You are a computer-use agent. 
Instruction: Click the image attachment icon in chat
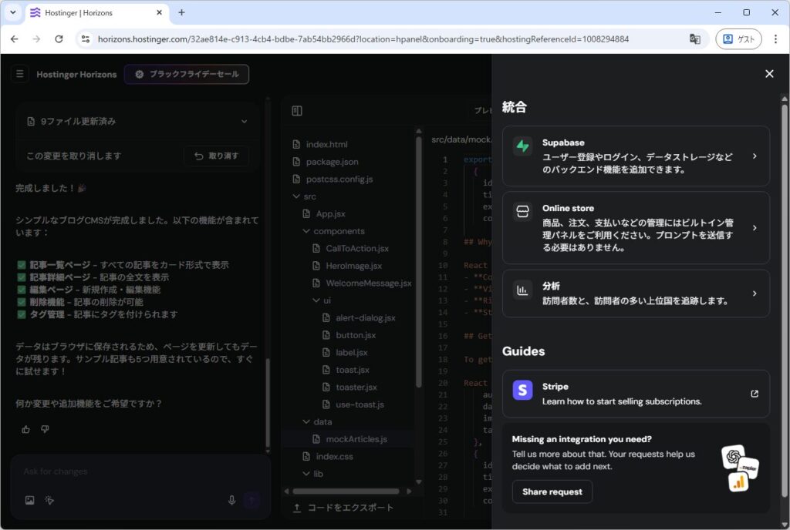click(x=29, y=500)
